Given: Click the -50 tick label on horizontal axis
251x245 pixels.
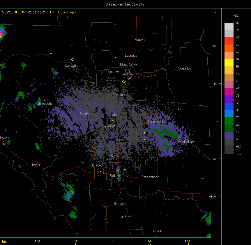Looking at the screenshot, I should click(74, 241).
